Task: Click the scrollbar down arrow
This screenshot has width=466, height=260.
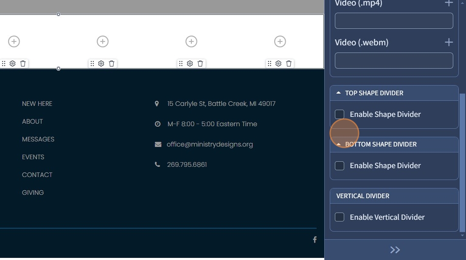Action: [x=462, y=236]
